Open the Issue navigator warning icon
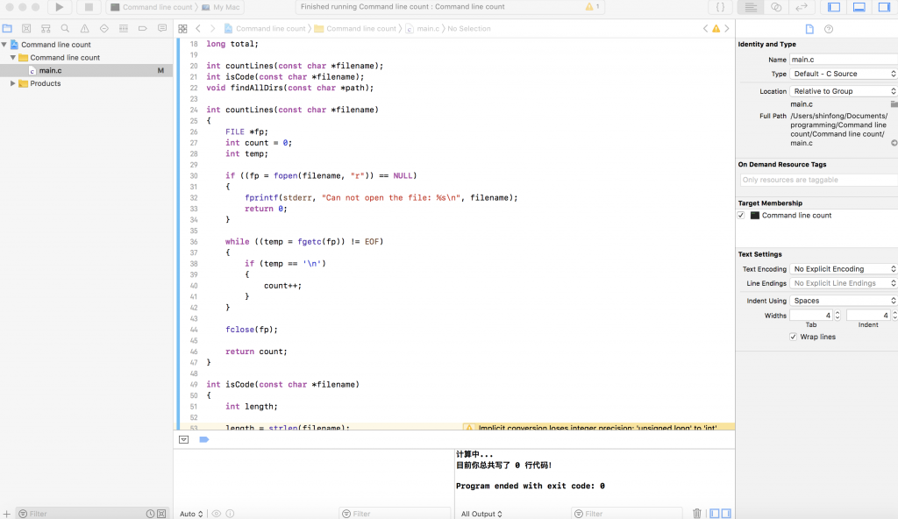The width and height of the screenshot is (898, 519). pyautogui.click(x=85, y=28)
